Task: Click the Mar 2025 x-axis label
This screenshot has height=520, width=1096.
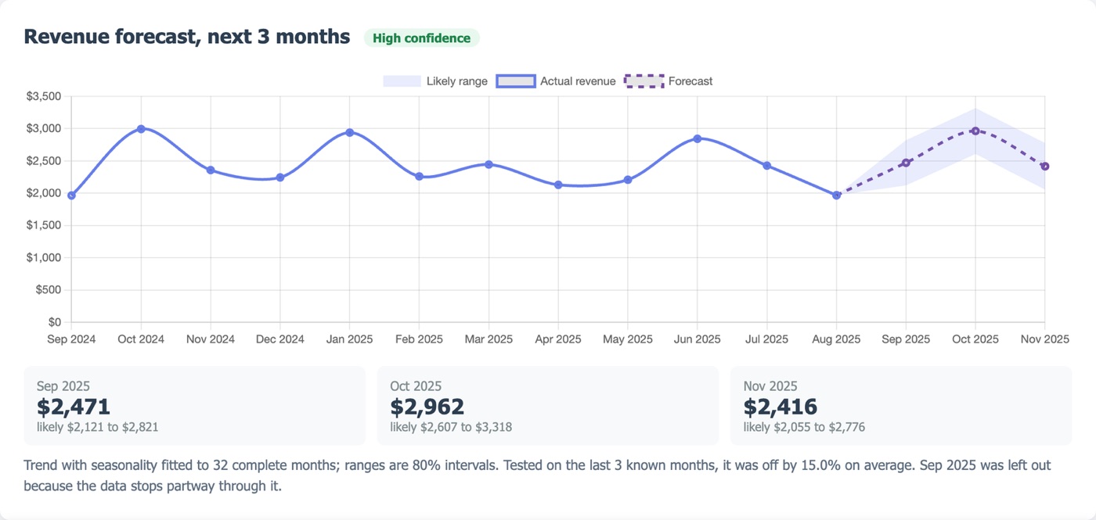Action: [489, 339]
